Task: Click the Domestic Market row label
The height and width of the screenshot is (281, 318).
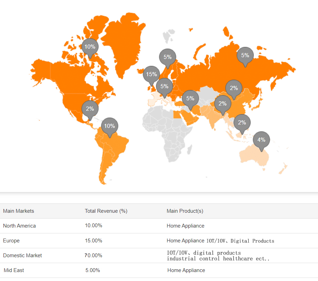Action: point(22,255)
